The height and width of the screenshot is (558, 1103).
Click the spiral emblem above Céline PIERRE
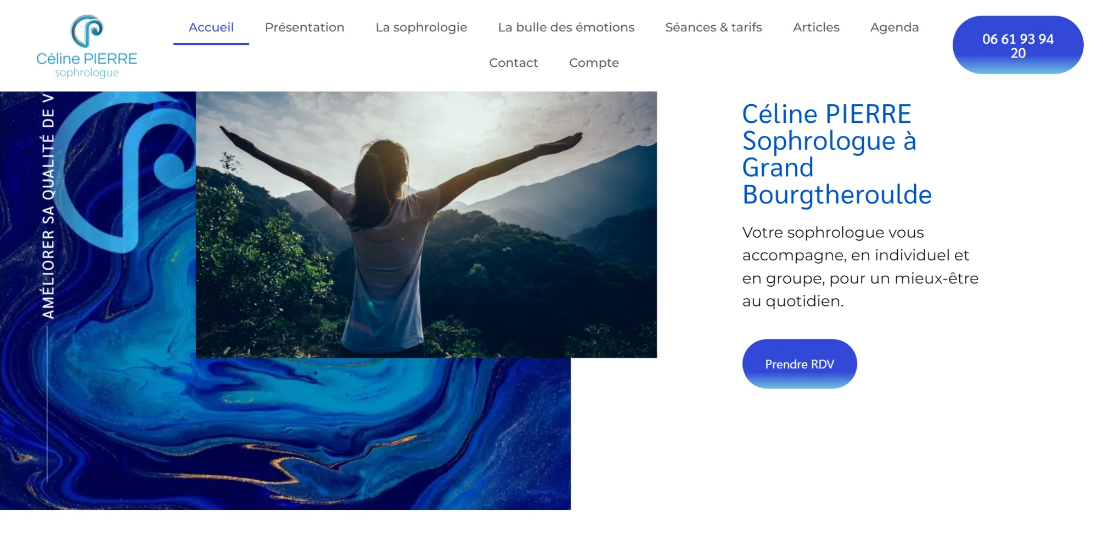(87, 31)
